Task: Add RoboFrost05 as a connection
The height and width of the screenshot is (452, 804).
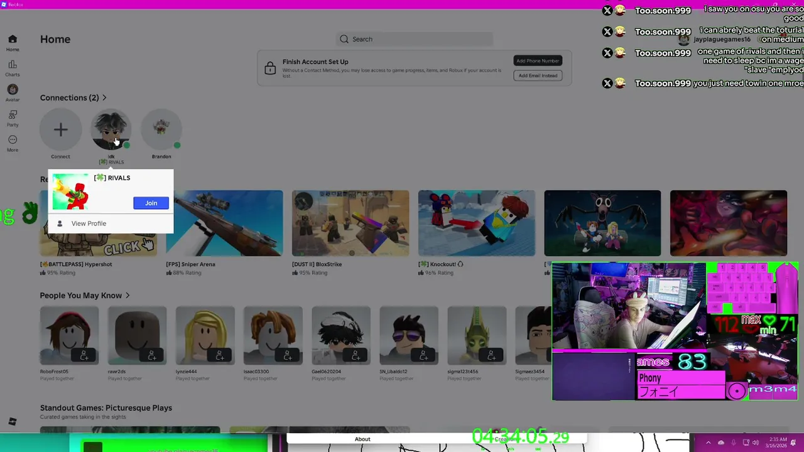Action: (x=84, y=355)
